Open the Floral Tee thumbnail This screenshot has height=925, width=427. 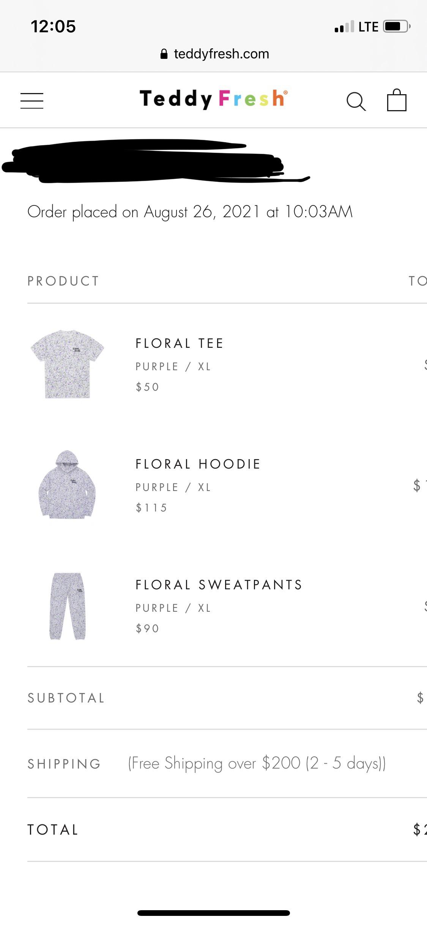[x=67, y=364]
